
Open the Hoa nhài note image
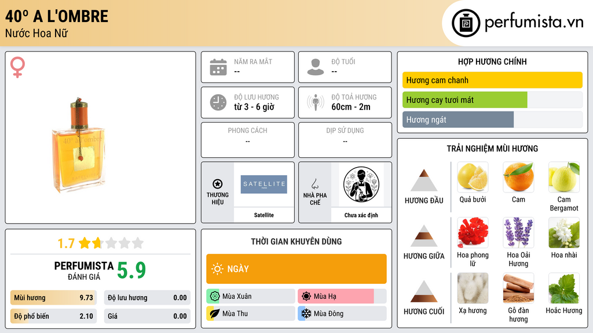pyautogui.click(x=564, y=232)
